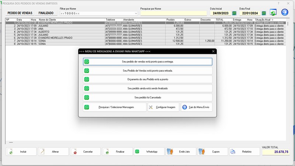295x166 pixels.
Task: Open Pesquisar / Selecionar Mensagem
Action: click(x=115, y=107)
